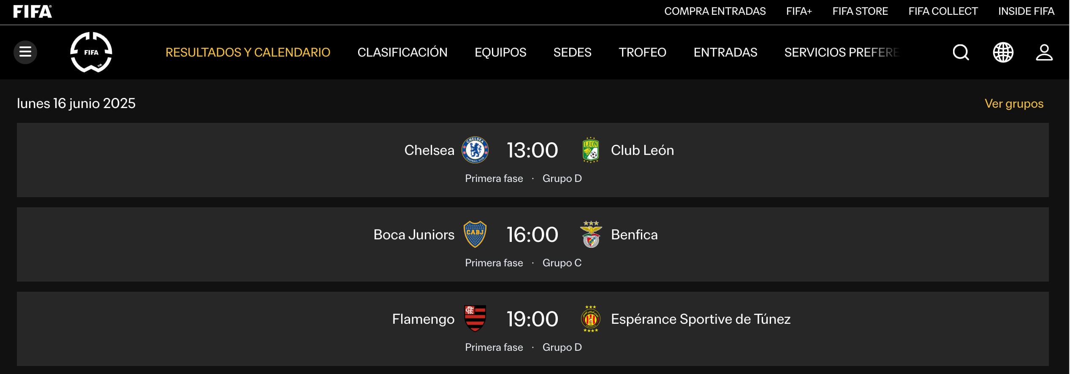Click the Boca Juniors crest
The height and width of the screenshot is (374, 1070).
click(x=475, y=234)
